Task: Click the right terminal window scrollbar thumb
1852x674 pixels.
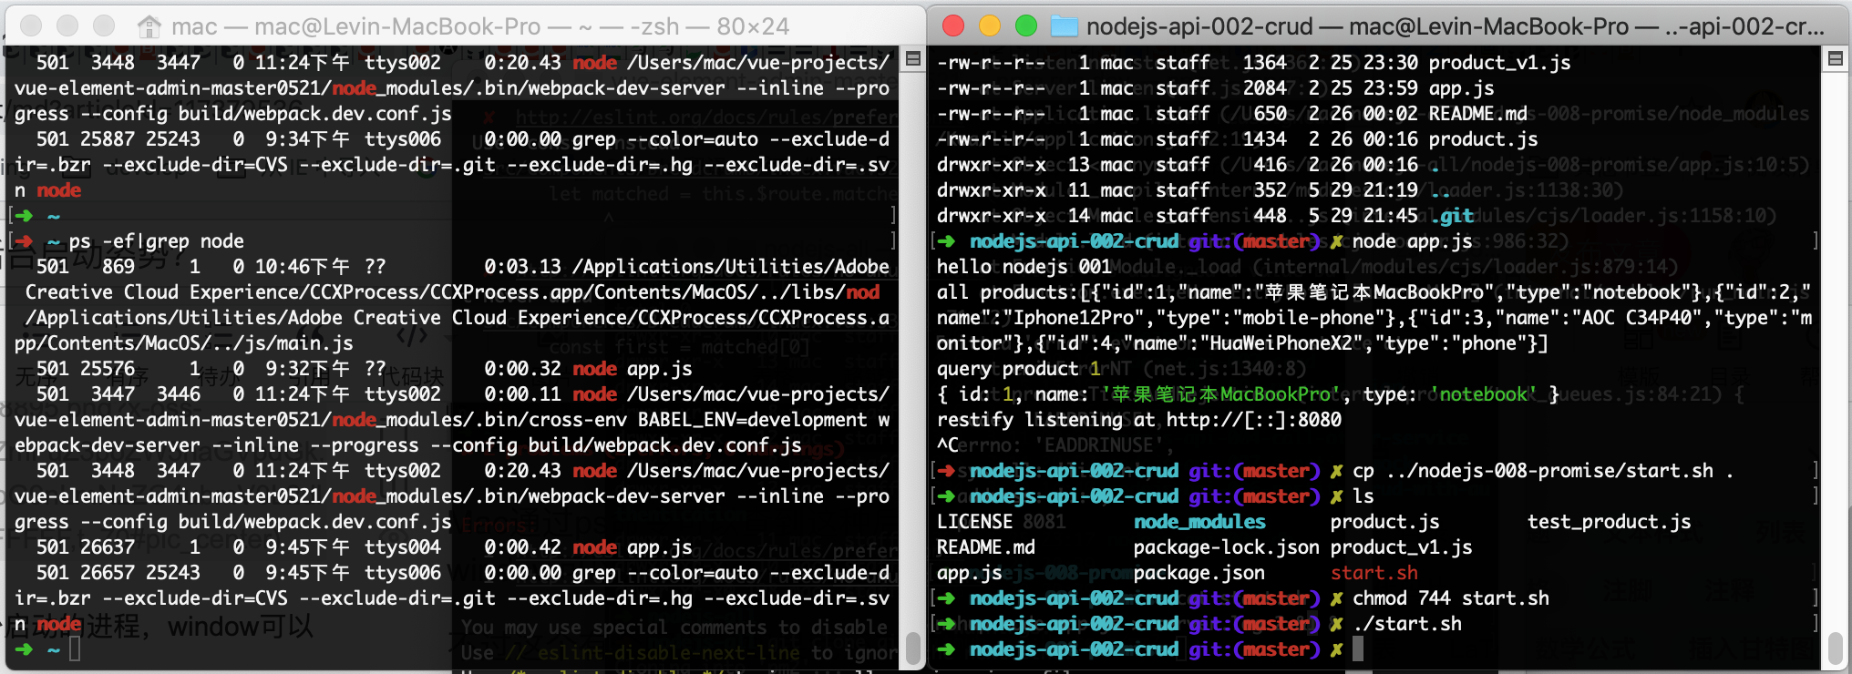Action: 1836,649
